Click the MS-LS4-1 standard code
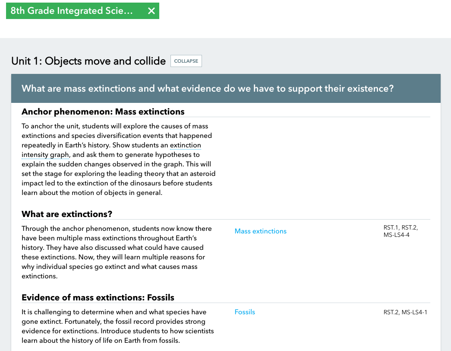 (x=414, y=313)
